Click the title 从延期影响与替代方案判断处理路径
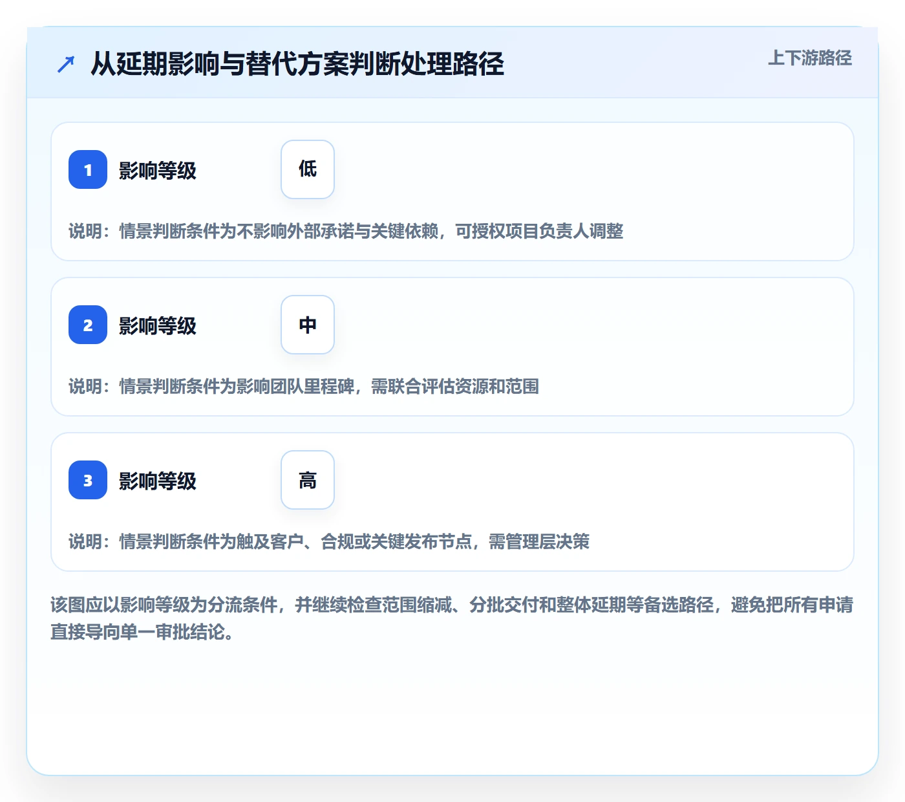This screenshot has height=802, width=905. (x=297, y=64)
